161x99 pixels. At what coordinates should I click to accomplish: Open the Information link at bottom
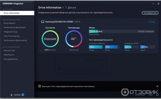tap(140, 95)
